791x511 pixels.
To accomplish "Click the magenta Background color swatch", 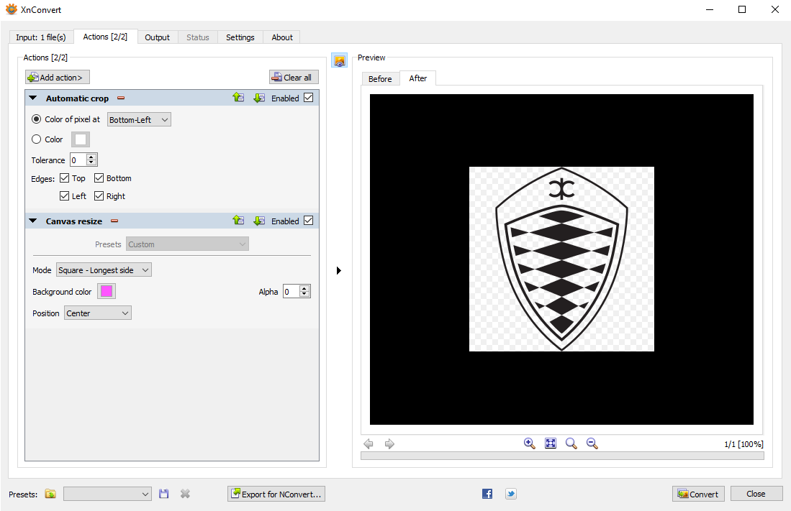I will (x=107, y=291).
